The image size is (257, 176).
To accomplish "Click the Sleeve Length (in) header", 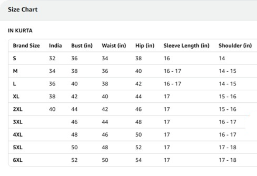I will 186,46.
